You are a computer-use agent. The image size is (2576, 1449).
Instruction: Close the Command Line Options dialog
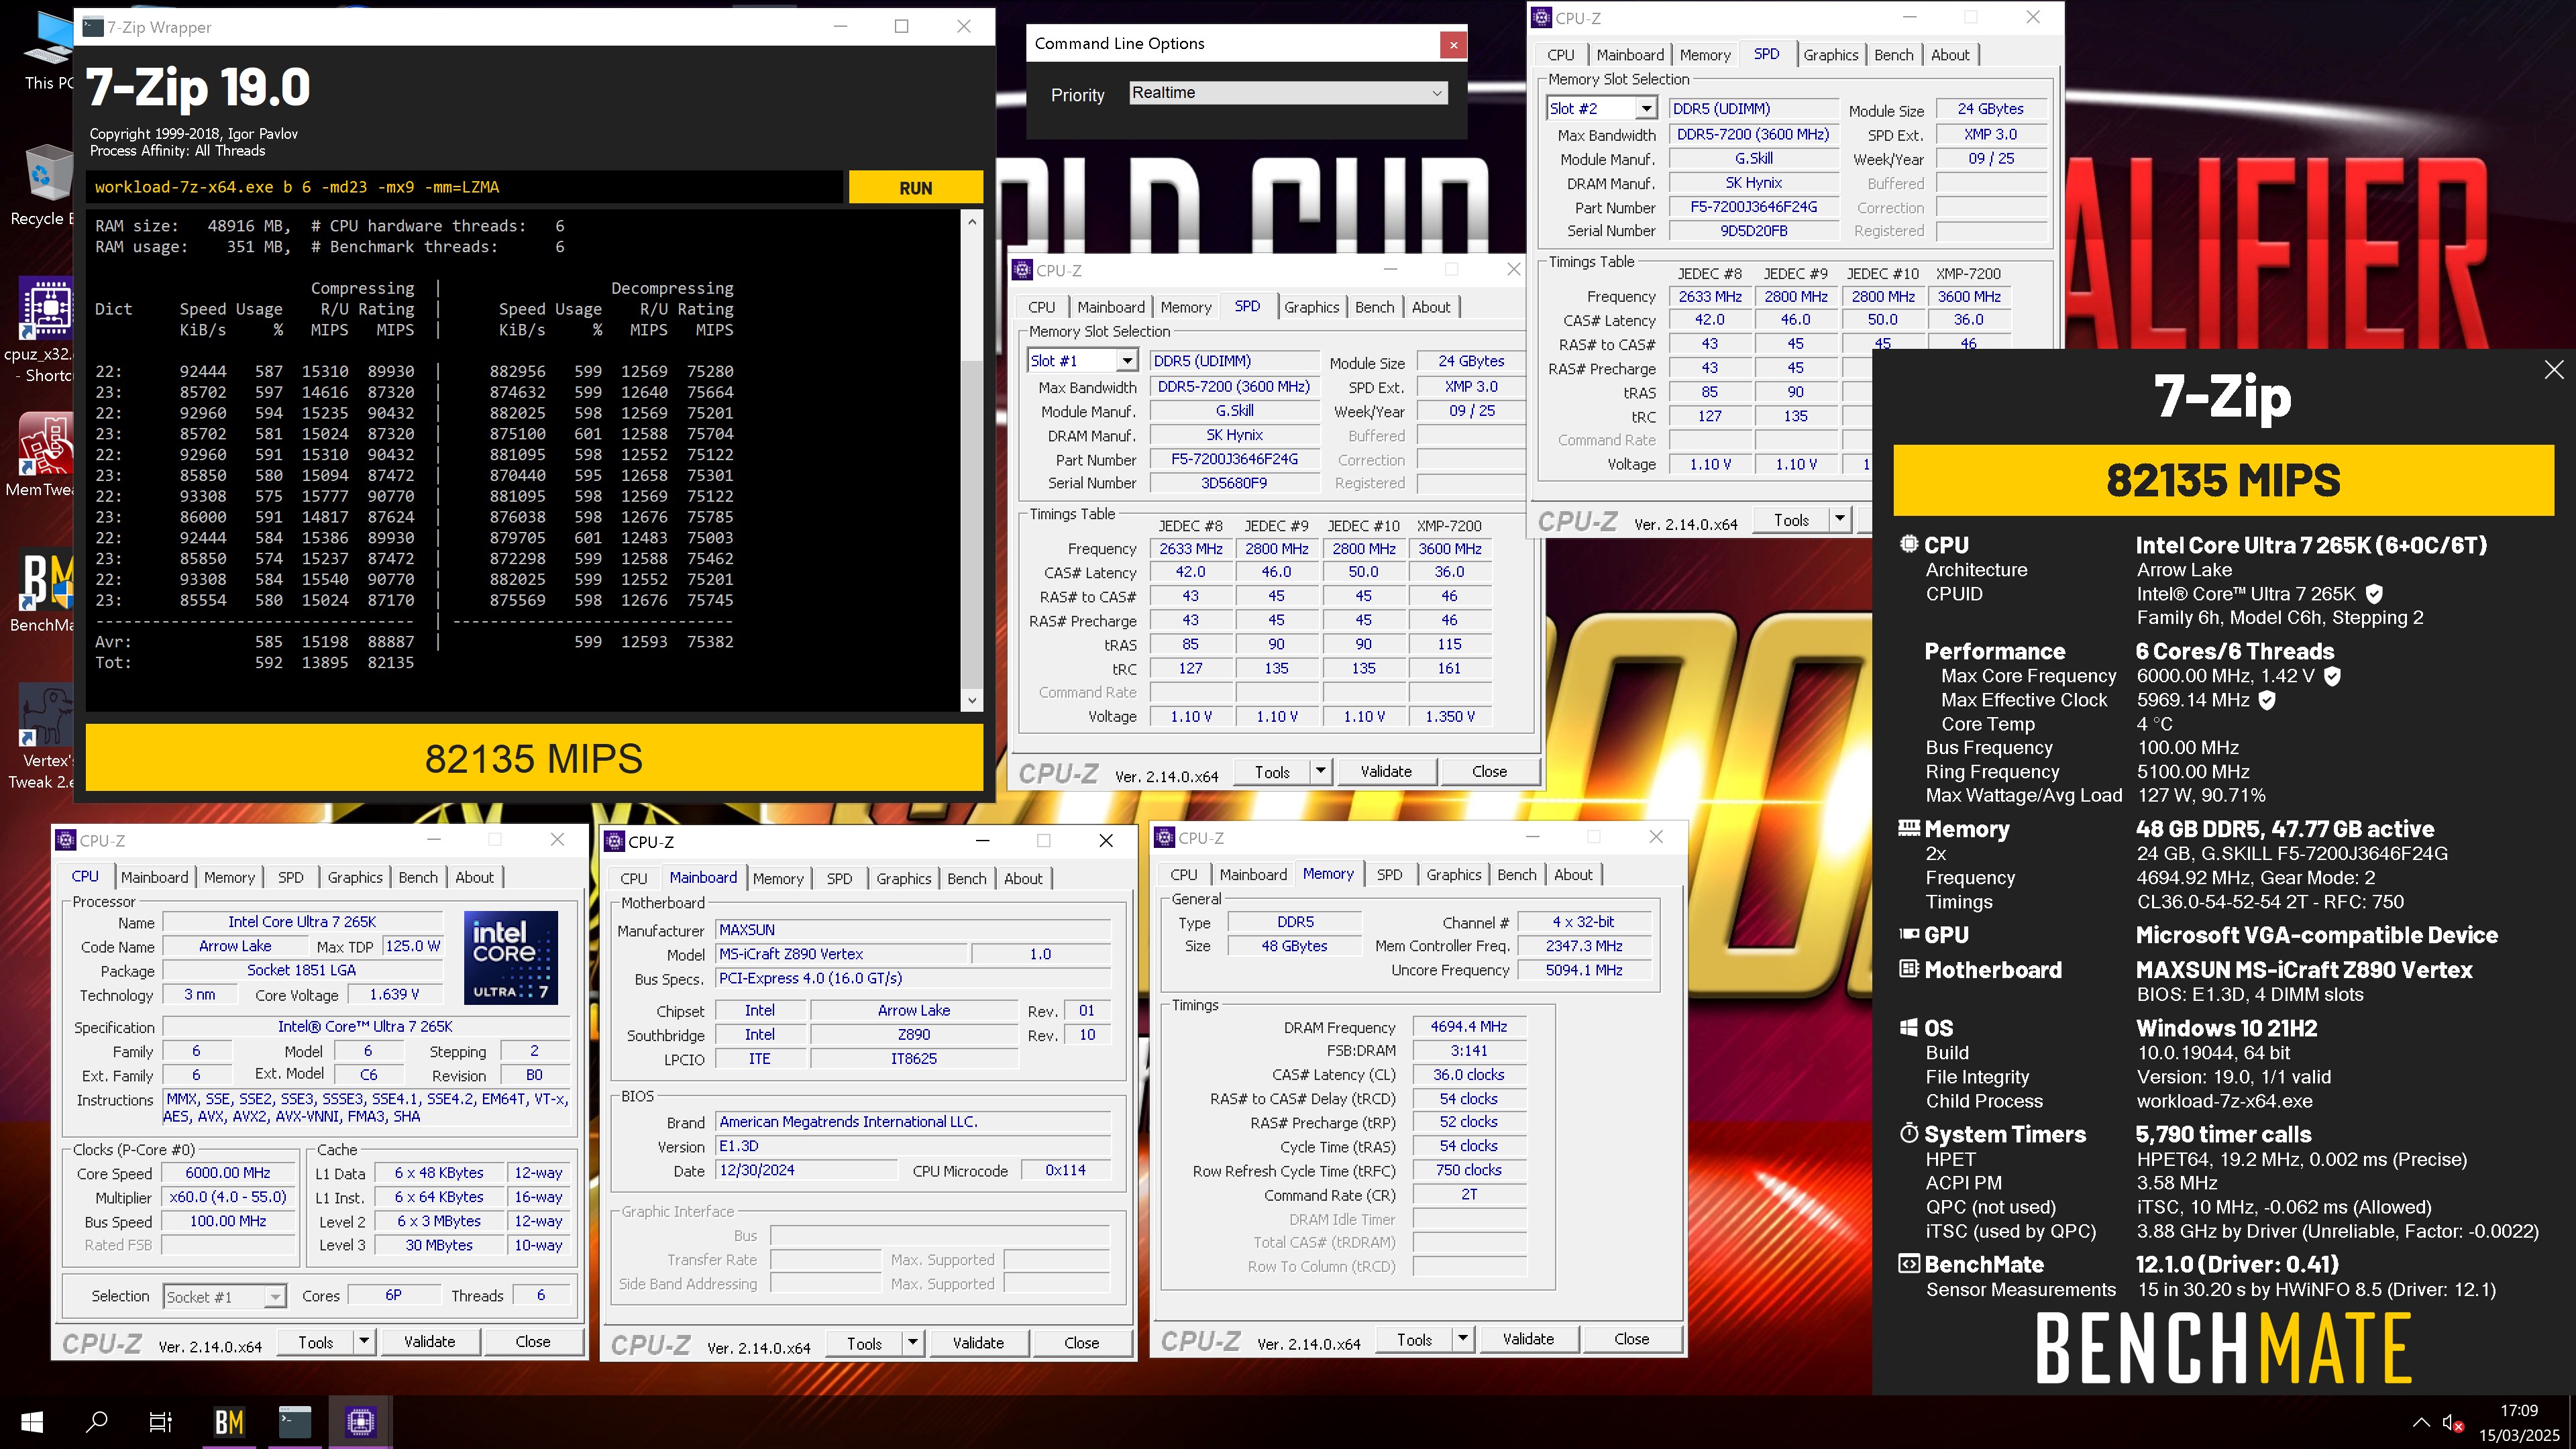(x=1453, y=44)
